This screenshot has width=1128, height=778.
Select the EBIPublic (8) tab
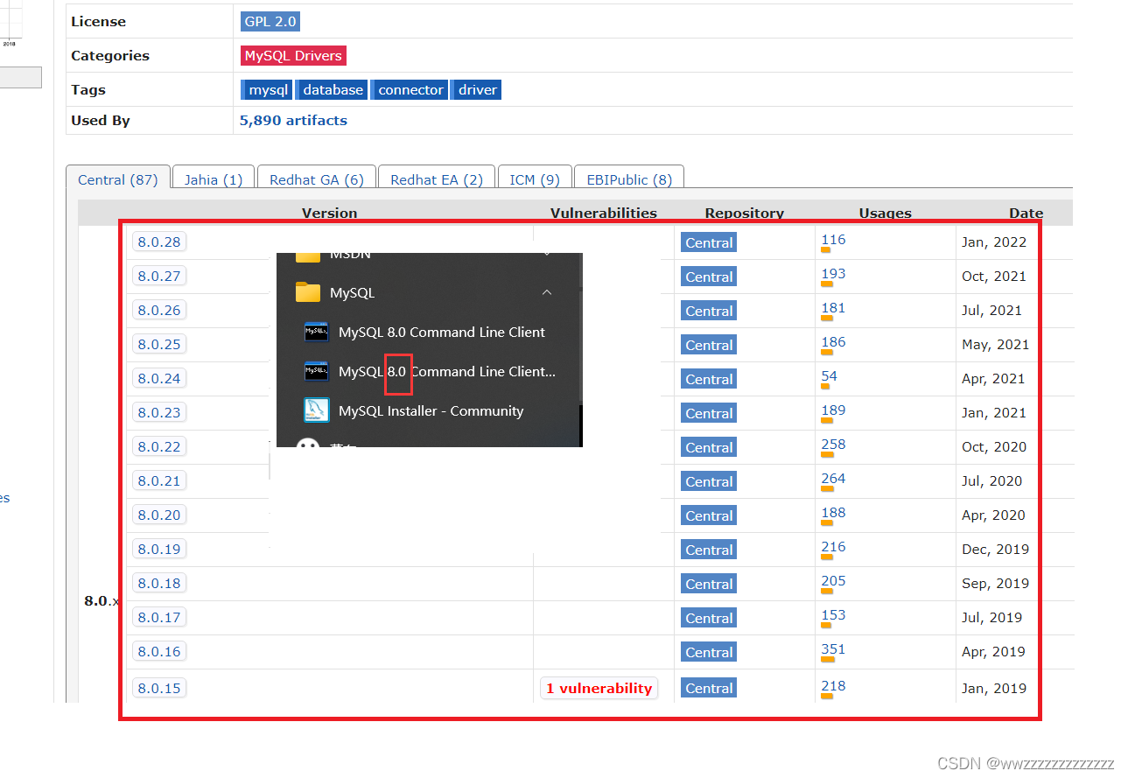629,179
